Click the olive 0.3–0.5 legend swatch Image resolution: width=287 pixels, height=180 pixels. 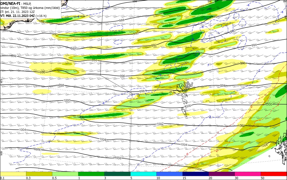point(39,174)
